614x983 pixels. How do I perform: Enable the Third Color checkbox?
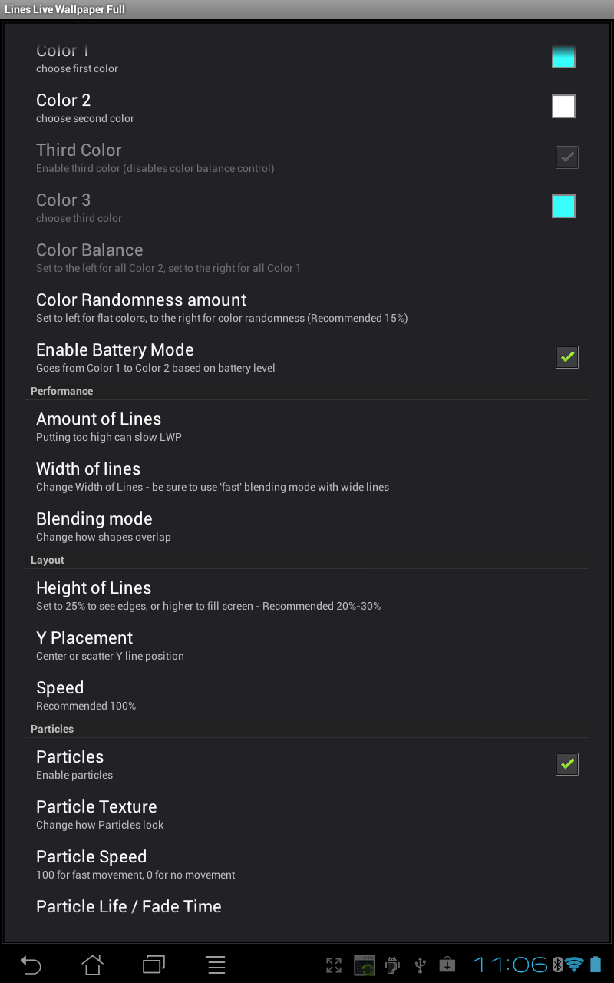pyautogui.click(x=566, y=157)
